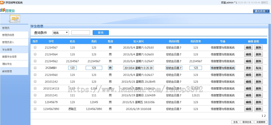Tick the checkbox for student 21234567
Screen dimensions: 271x125
(x=35, y=47)
